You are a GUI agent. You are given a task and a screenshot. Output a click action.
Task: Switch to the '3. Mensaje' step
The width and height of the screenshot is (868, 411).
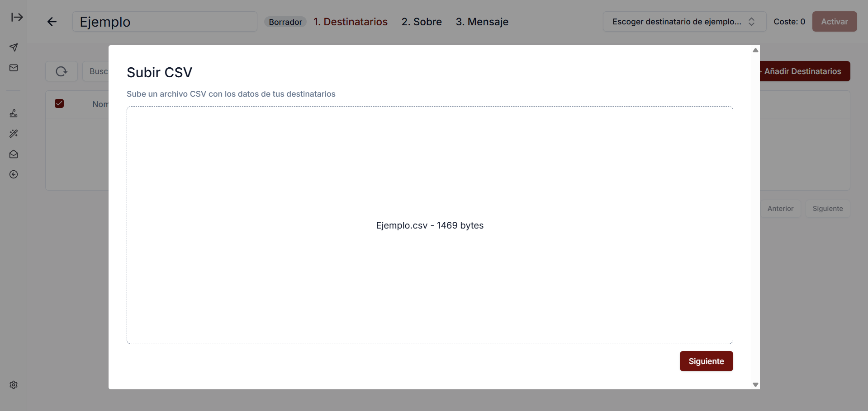pyautogui.click(x=482, y=22)
